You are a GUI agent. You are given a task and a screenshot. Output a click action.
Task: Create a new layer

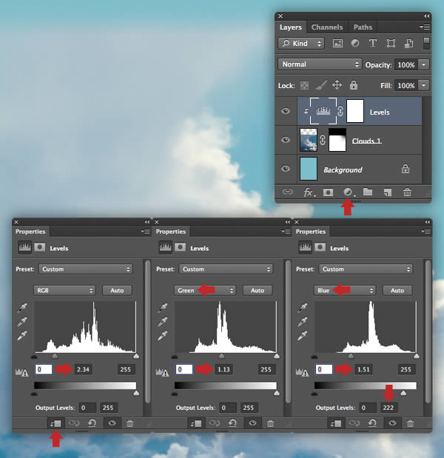(388, 192)
